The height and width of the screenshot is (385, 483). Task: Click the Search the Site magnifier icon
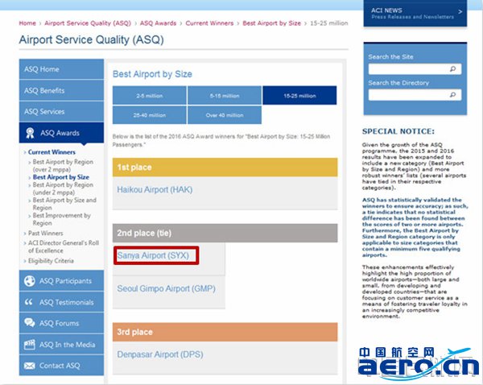click(x=452, y=68)
